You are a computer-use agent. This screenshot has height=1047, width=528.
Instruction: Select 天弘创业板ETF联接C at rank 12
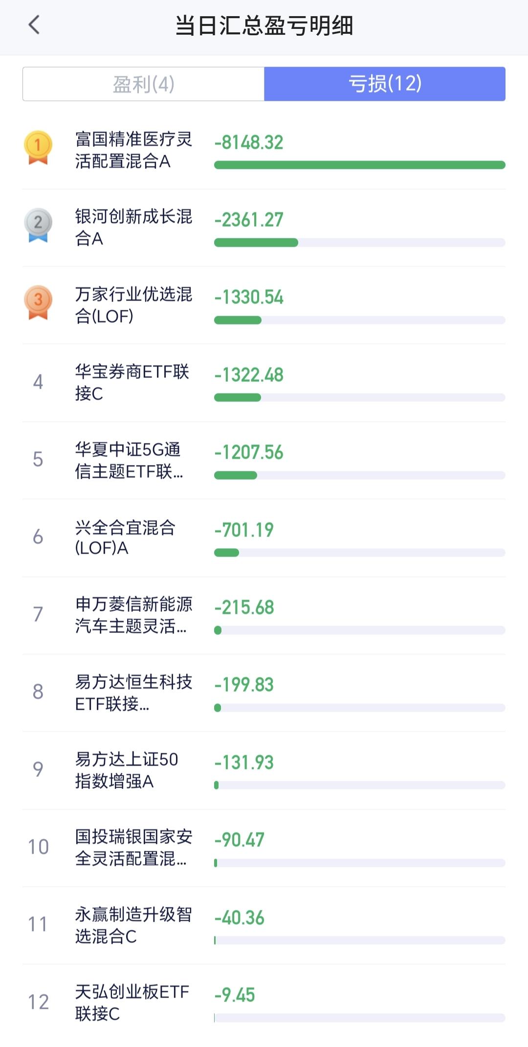(x=264, y=1003)
